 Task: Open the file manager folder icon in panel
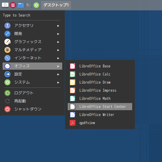pos(21,5)
